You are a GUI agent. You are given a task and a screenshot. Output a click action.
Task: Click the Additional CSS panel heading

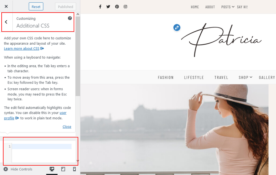(x=33, y=26)
